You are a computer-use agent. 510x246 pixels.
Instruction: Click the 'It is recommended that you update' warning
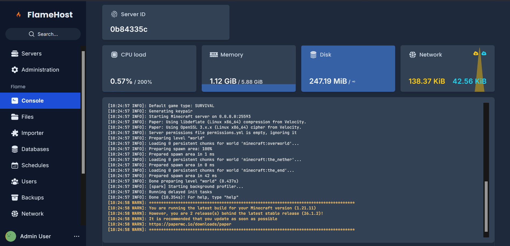[192, 219]
